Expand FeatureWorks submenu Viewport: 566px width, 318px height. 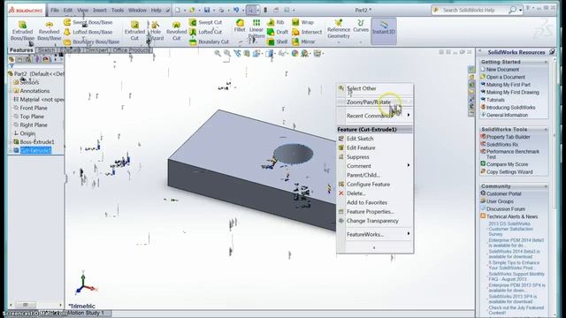coord(375,234)
